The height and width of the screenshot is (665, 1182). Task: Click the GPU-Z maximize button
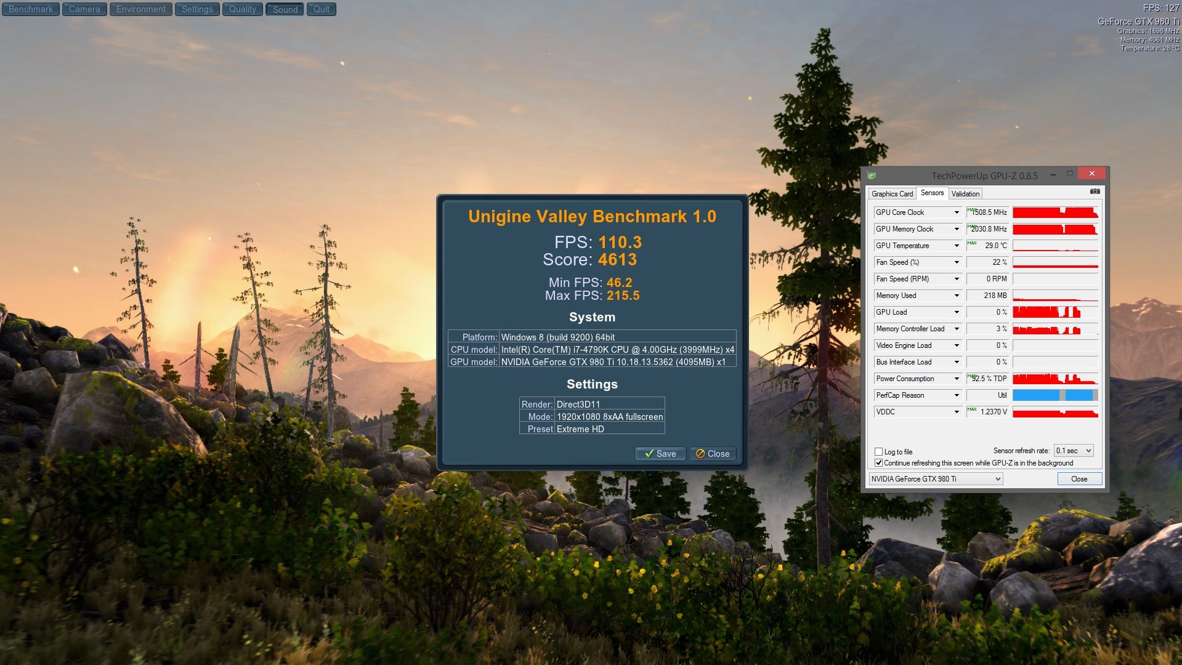tap(1070, 174)
